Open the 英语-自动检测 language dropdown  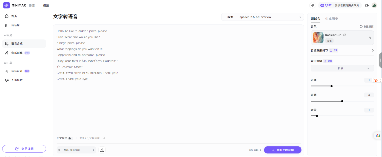click(x=76, y=150)
